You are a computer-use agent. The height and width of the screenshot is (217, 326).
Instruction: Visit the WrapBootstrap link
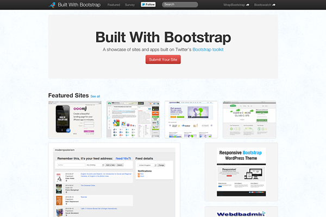click(234, 5)
